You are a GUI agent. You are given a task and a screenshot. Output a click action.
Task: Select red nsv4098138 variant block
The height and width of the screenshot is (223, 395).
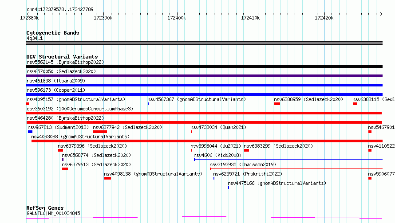point(107,178)
